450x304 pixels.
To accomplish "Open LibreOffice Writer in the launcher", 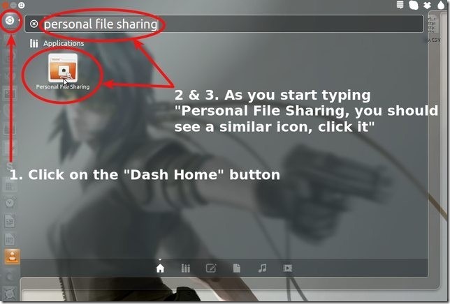I will pyautogui.click(x=10, y=221).
